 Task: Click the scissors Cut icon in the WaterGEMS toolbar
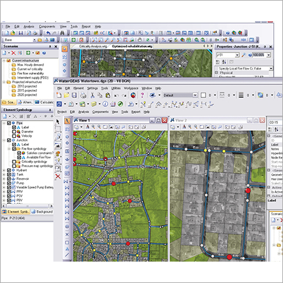point(92,96)
